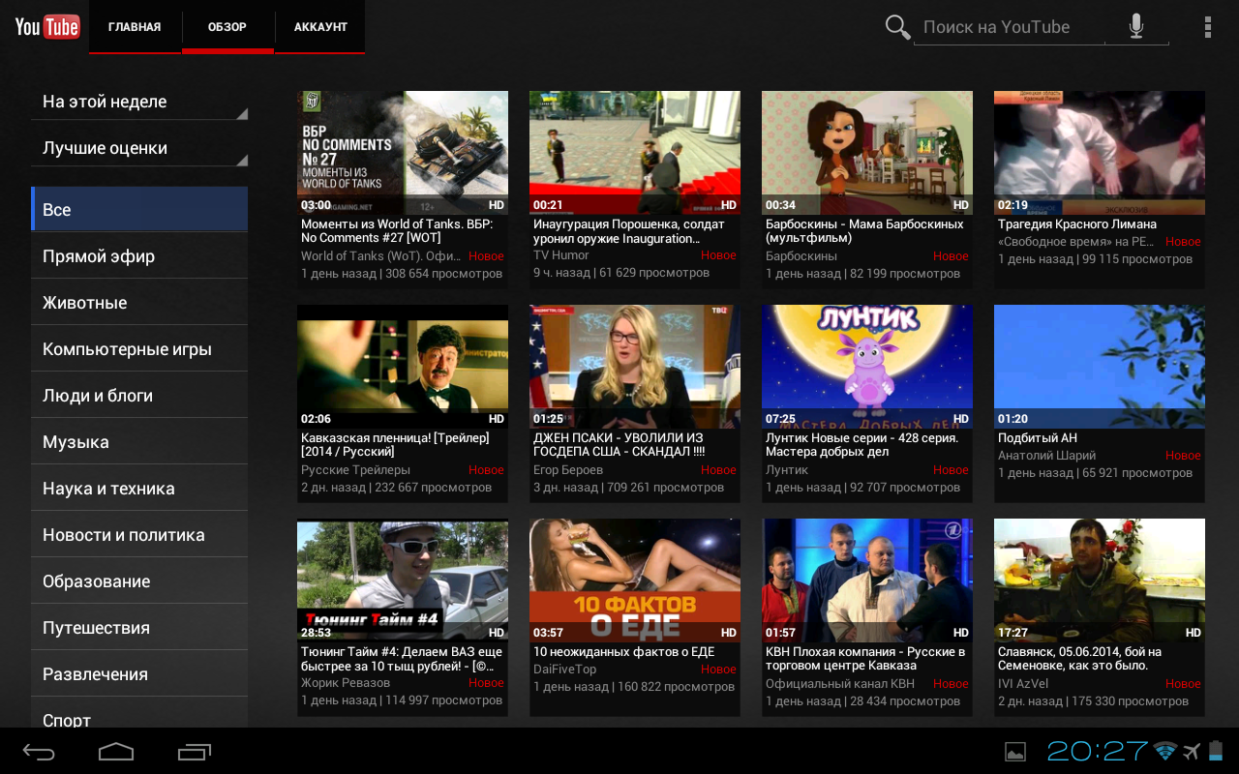Tap channel name Анатолий Шарий
The image size is (1239, 774).
coord(1047,455)
